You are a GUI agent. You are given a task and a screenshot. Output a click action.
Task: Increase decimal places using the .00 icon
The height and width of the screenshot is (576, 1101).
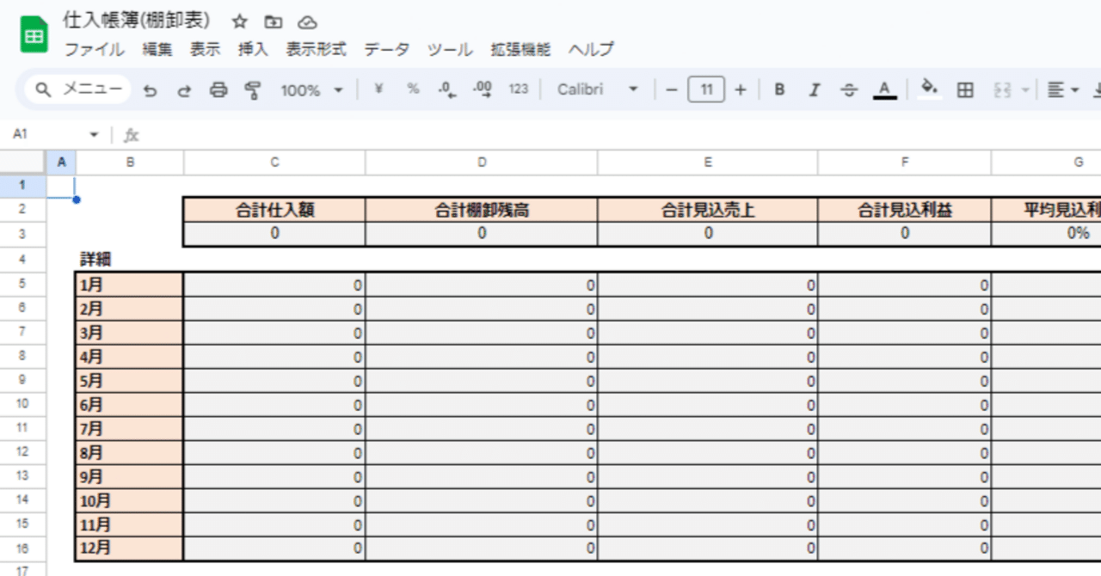(481, 89)
